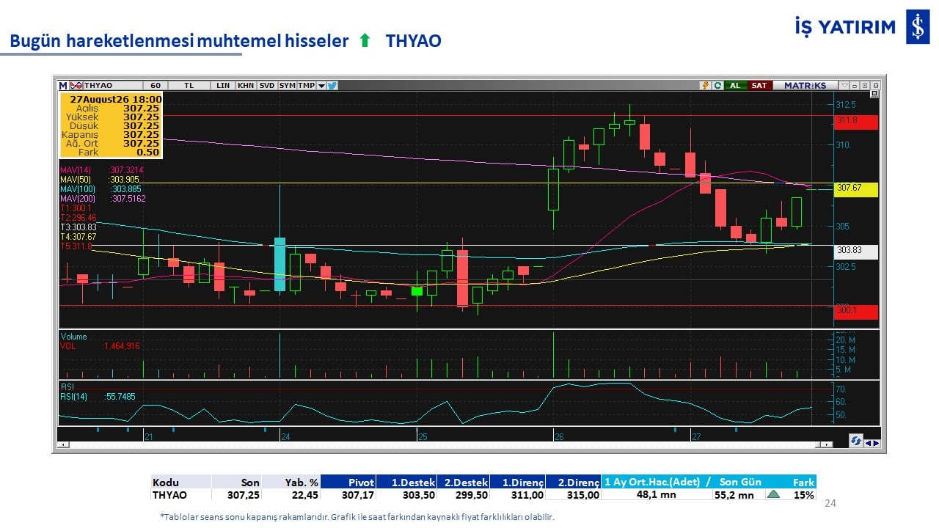Select the TMP toolbar item
Screen dimensions: 939x528
(307, 85)
